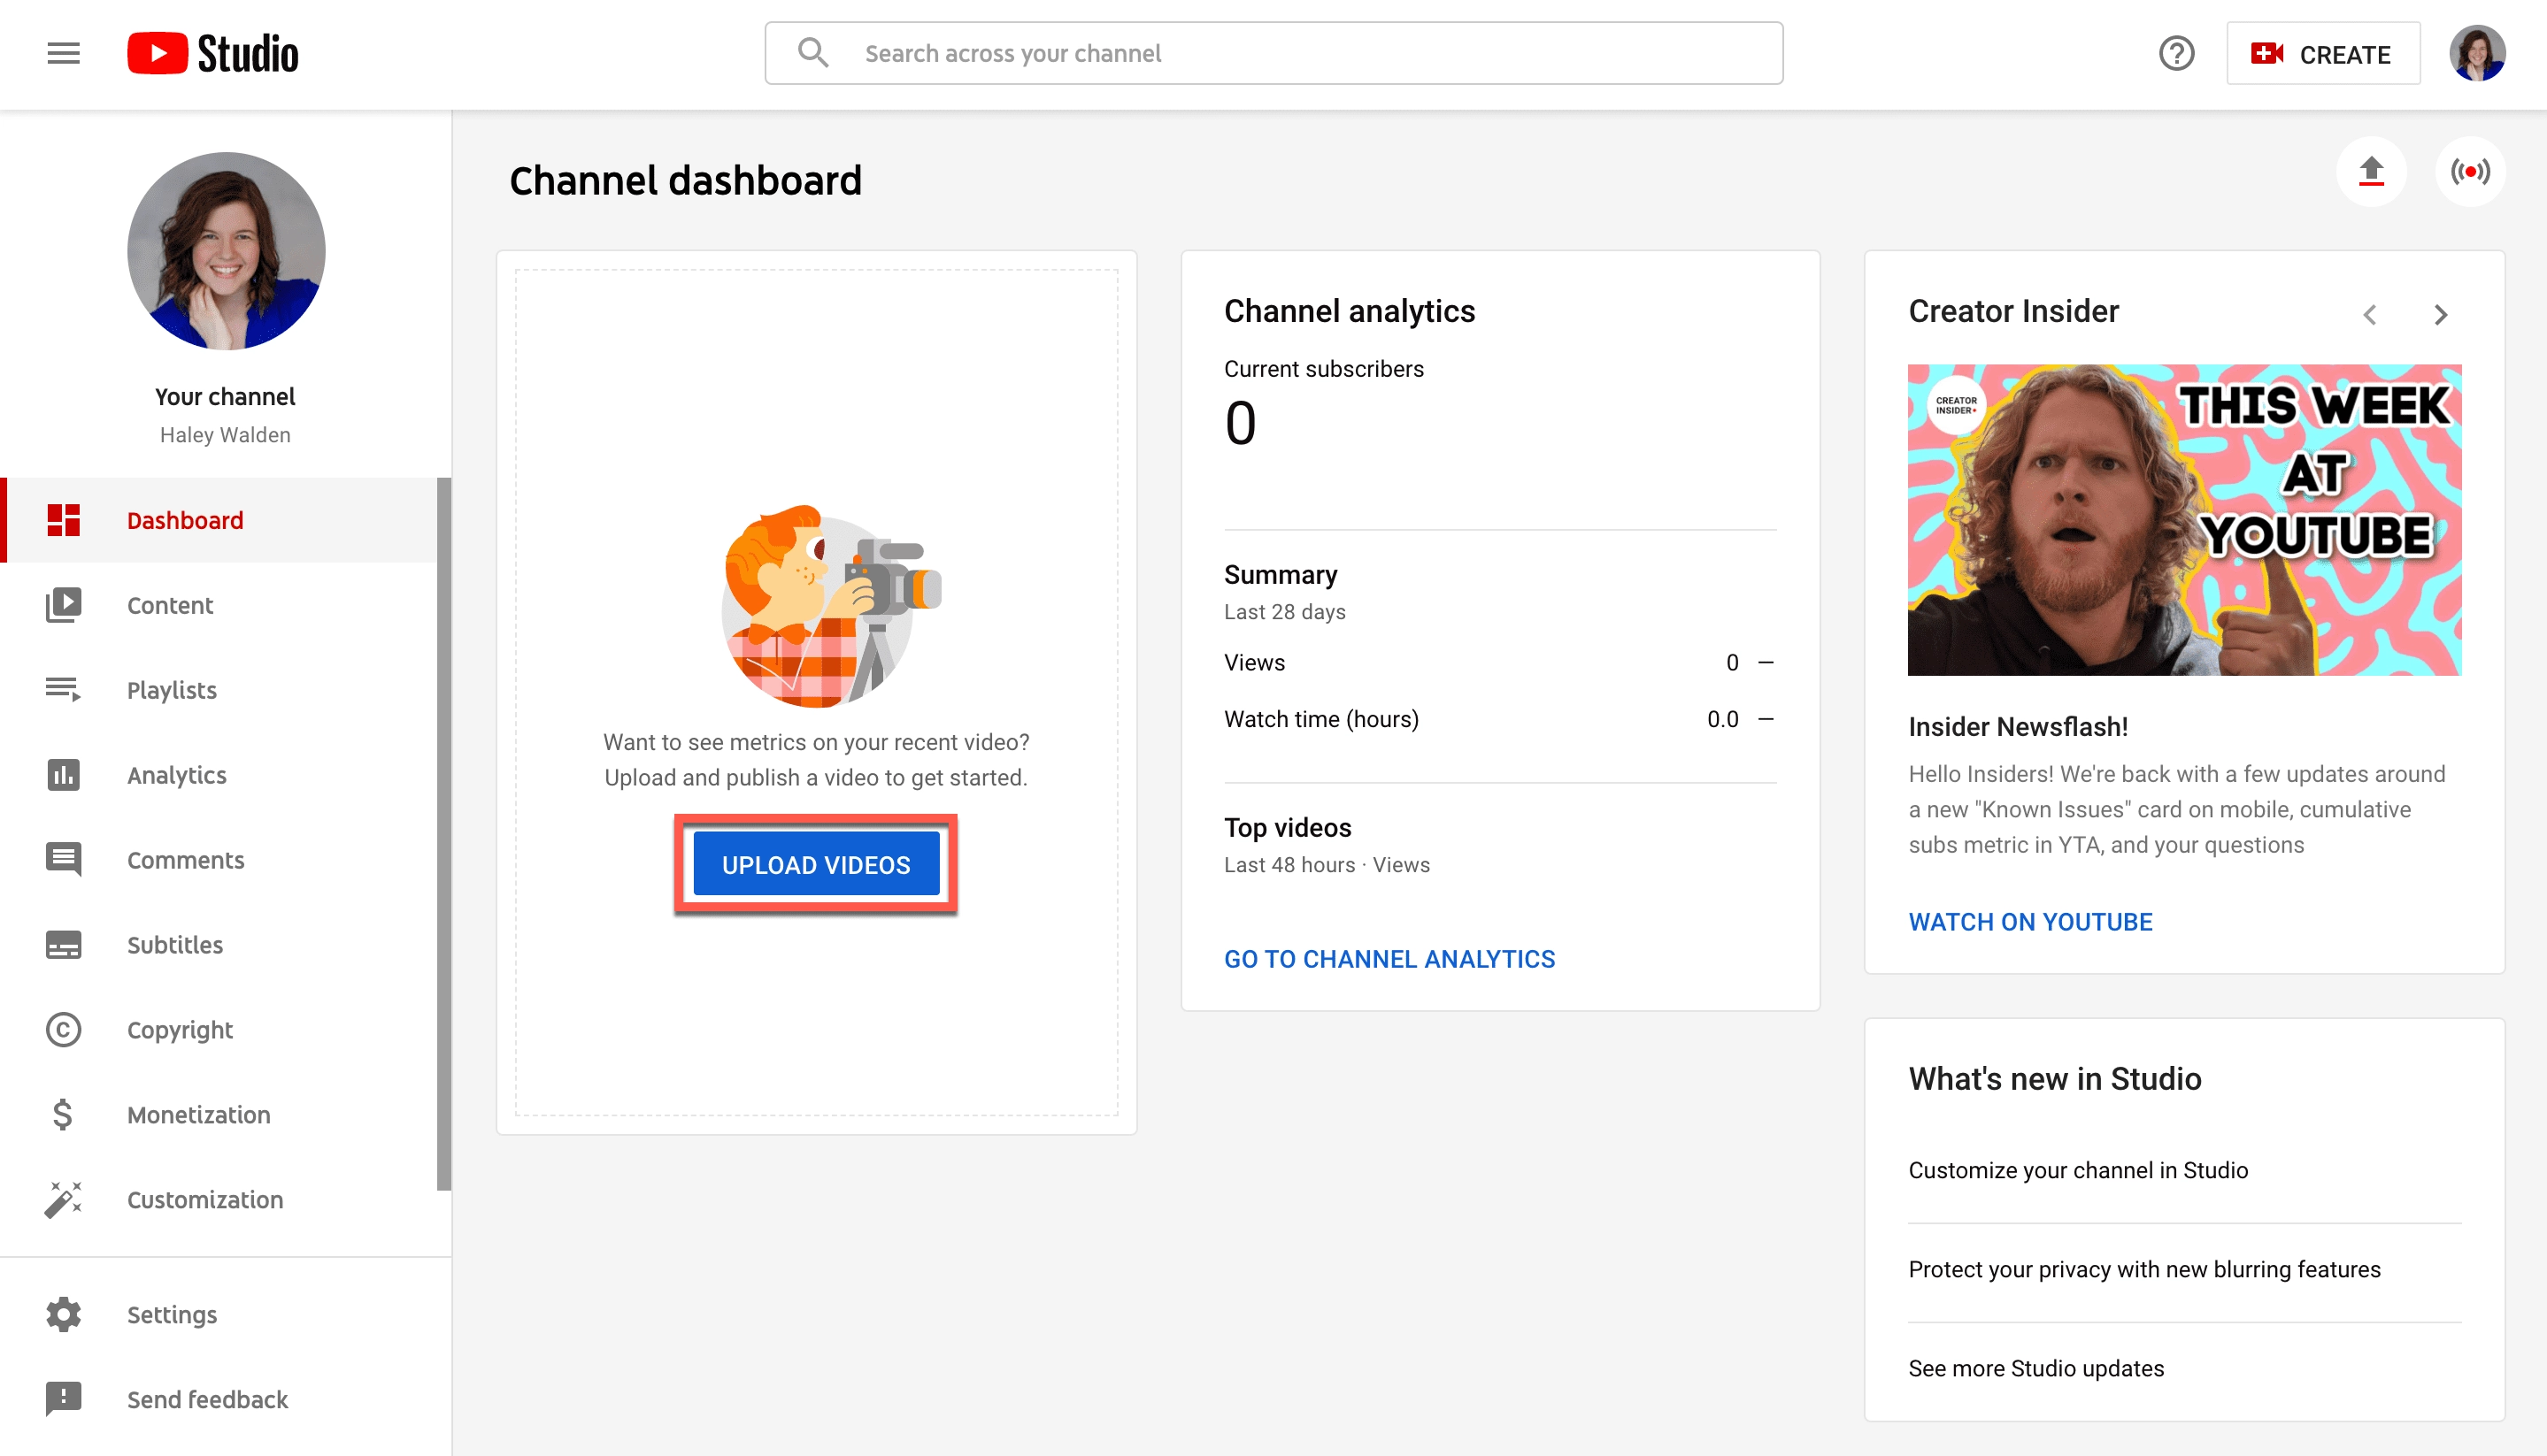Open Send feedback in the sidebar

click(206, 1399)
